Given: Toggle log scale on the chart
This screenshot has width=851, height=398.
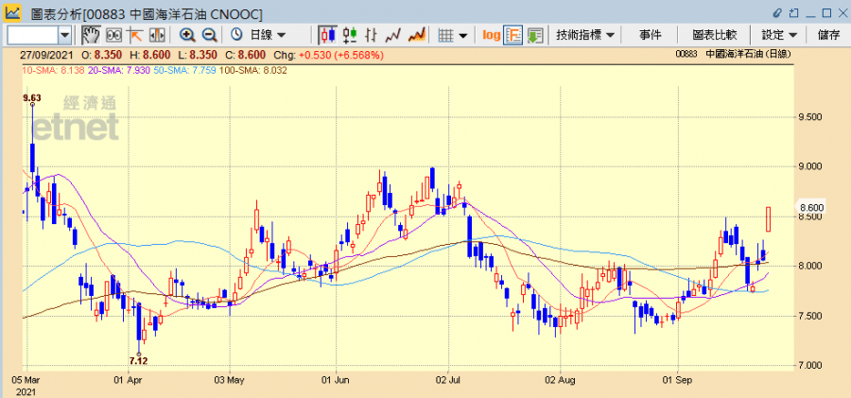Looking at the screenshot, I should 491,35.
